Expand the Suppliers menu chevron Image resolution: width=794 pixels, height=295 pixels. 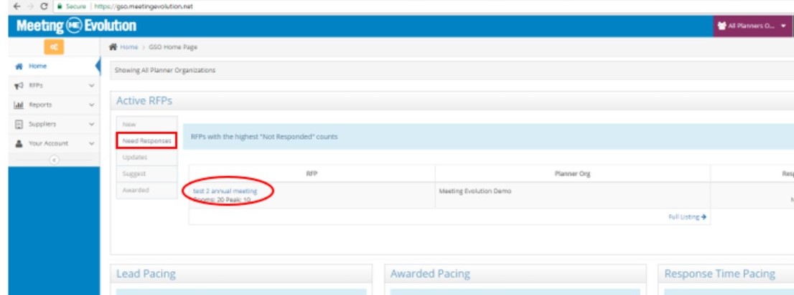pos(91,124)
